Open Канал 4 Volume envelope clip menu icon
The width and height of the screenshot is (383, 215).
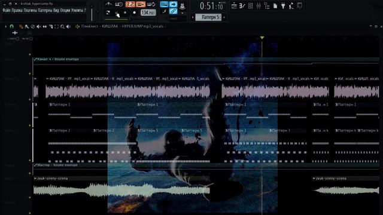click(x=35, y=59)
